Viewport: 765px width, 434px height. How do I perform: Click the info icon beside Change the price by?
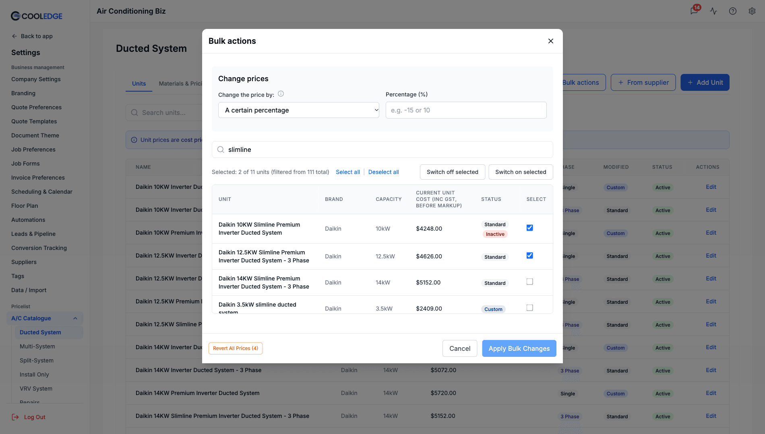281,94
